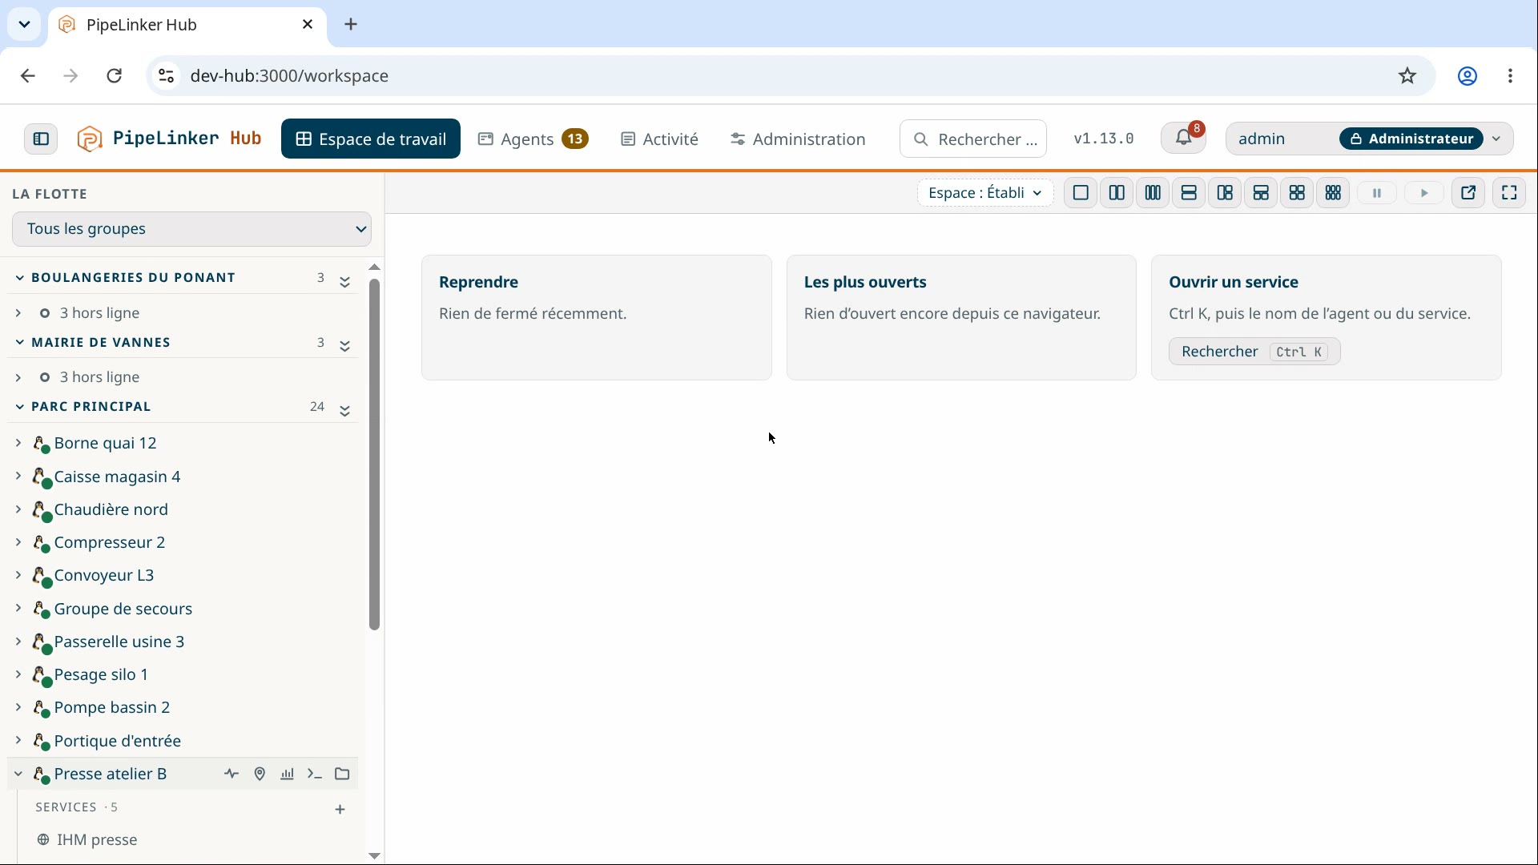Expand the Chaudière nord tree item
The height and width of the screenshot is (865, 1538).
point(18,509)
